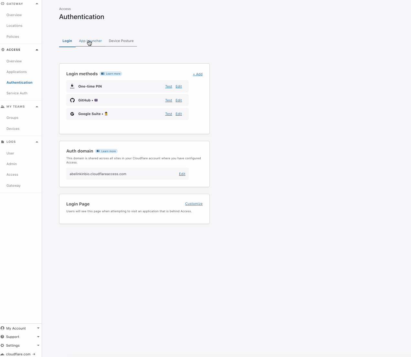Image resolution: width=411 pixels, height=357 pixels.
Task: Click Customize on the Login Page card
Action: pyautogui.click(x=194, y=204)
